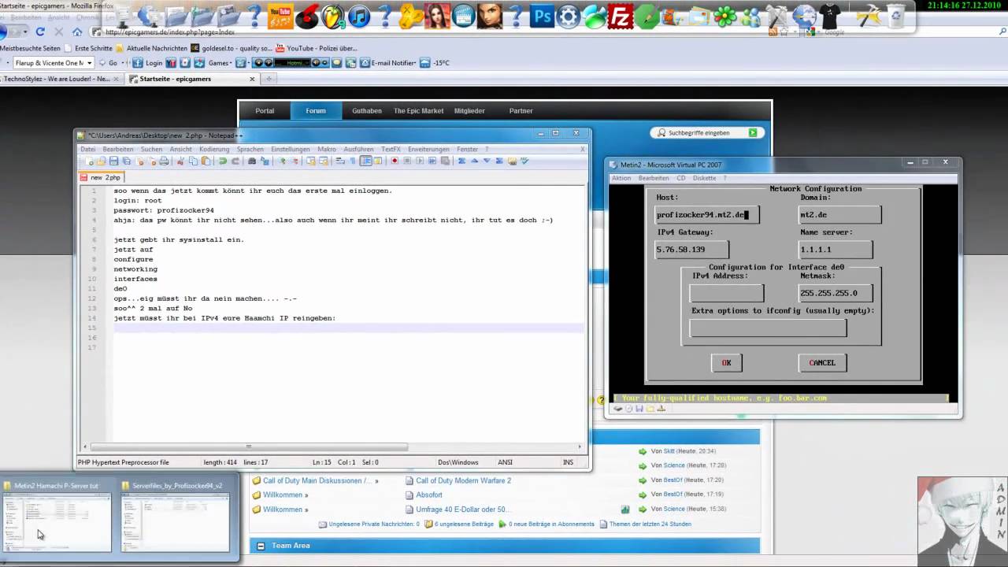
Task: Close the Startseite - epicgamers tab
Action: (252, 79)
